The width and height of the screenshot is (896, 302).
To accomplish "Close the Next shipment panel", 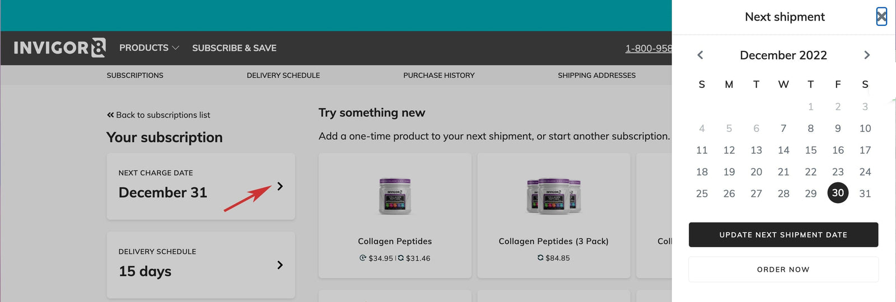I will [881, 17].
